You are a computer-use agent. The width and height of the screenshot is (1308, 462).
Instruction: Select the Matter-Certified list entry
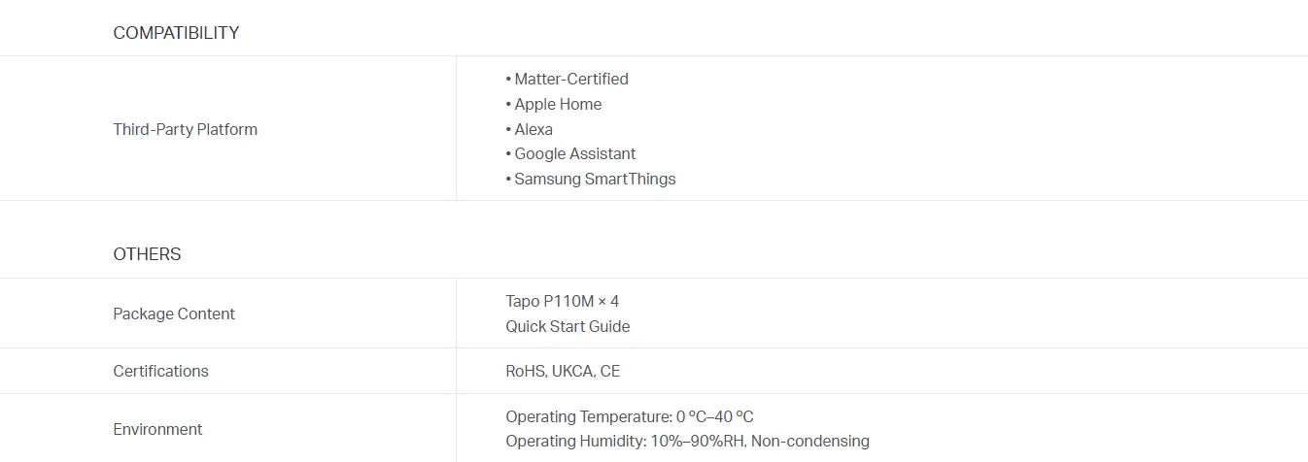[570, 79]
